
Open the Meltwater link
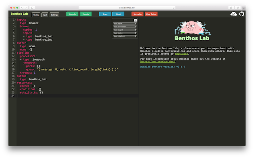coord(181,54)
